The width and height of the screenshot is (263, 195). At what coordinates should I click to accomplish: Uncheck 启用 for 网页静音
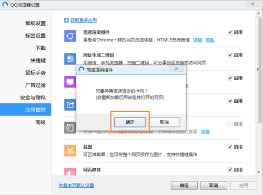tap(230, 170)
